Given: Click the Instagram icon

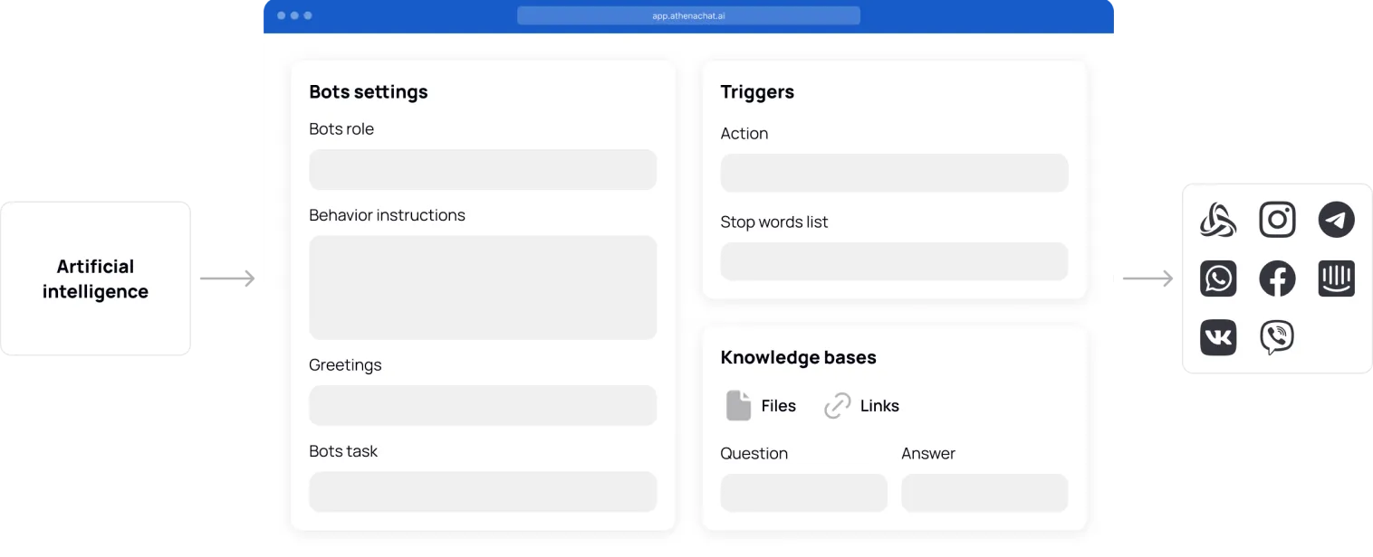Looking at the screenshot, I should pyautogui.click(x=1277, y=220).
